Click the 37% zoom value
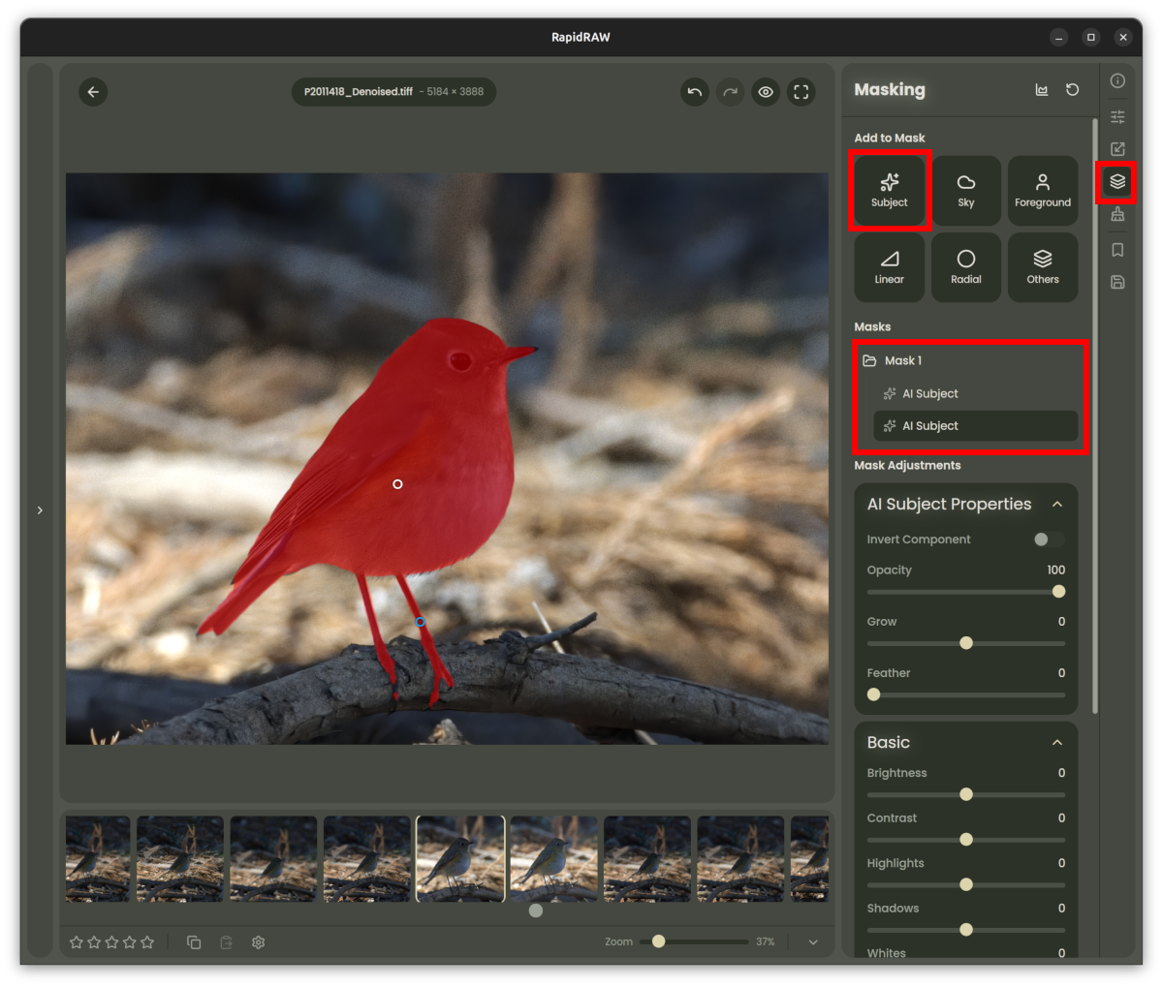 point(766,941)
